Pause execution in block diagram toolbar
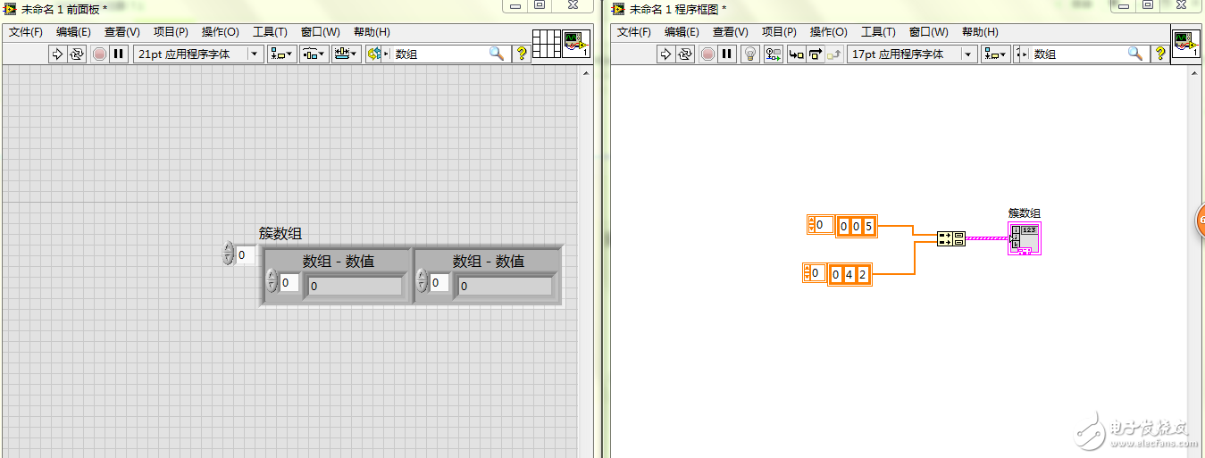 click(727, 54)
